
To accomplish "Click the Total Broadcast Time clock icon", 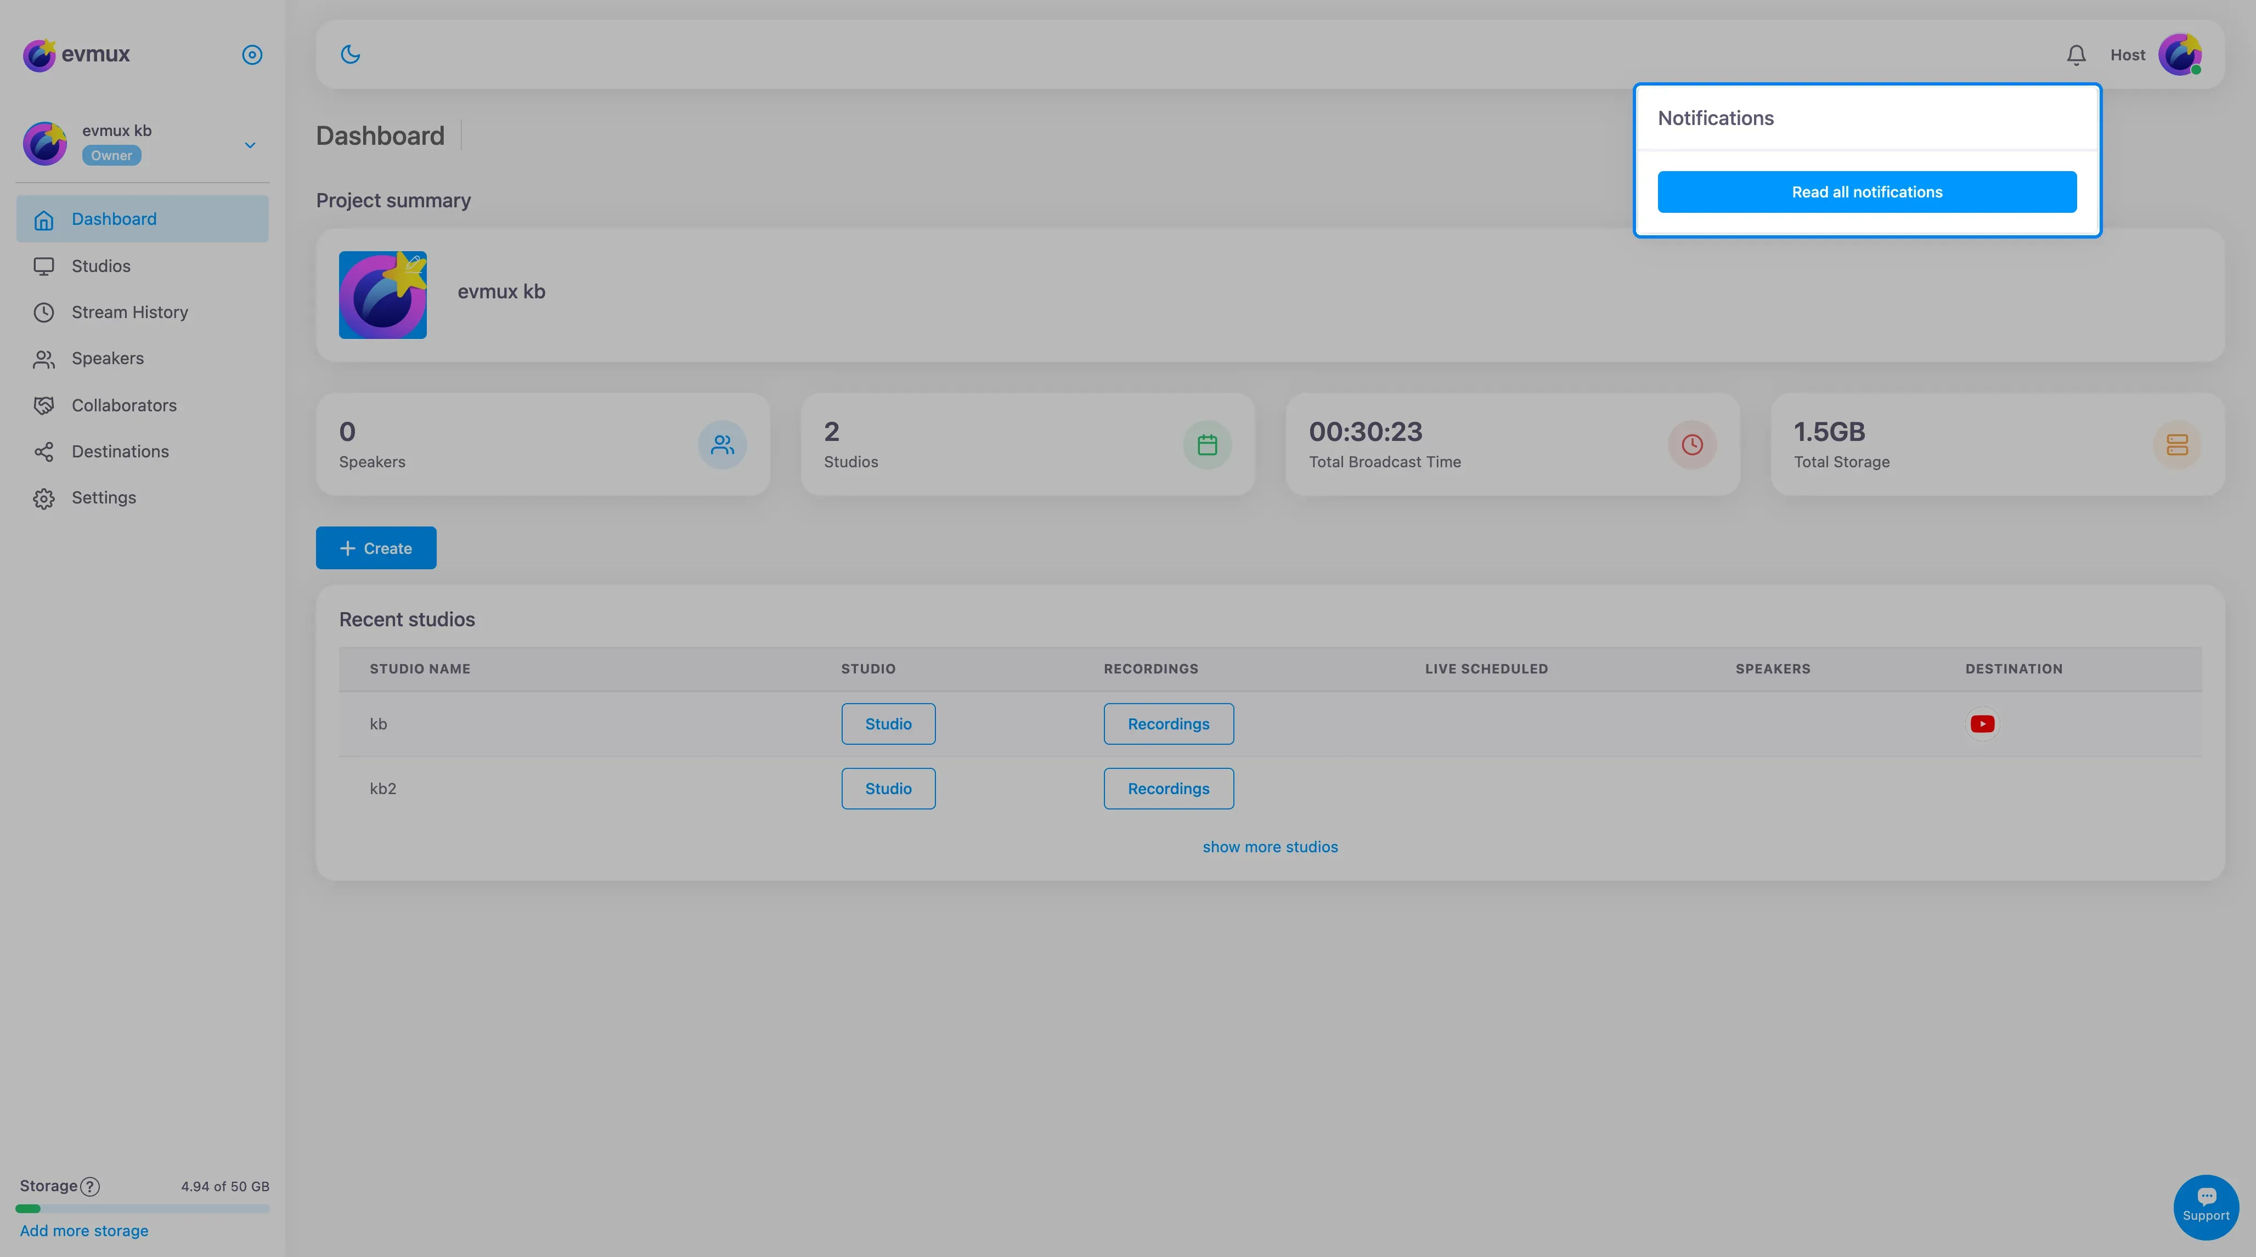I will 1692,445.
